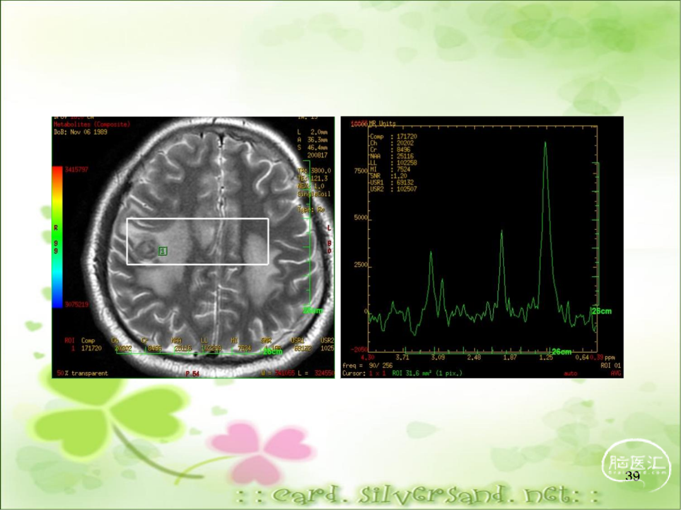Click the white voxel selection rectangle border

tap(197, 219)
